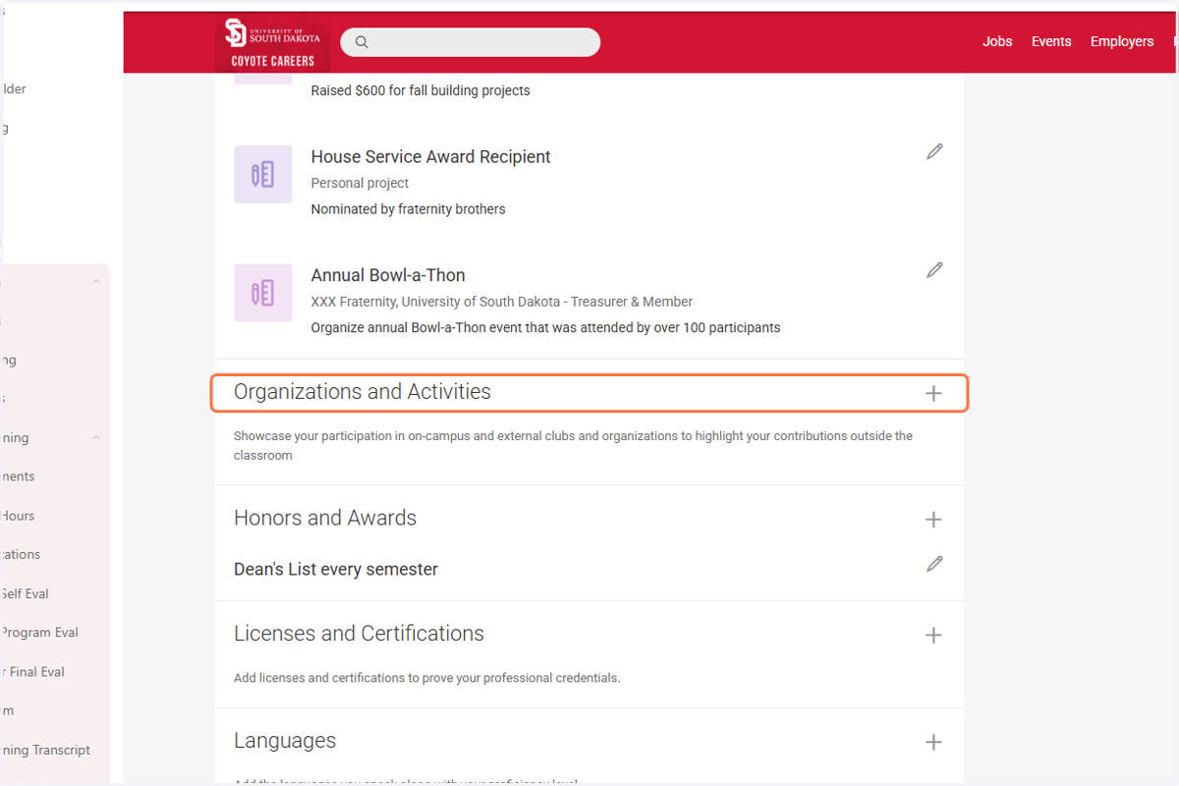Open the sidebar item ending in 'lder'

pos(14,89)
